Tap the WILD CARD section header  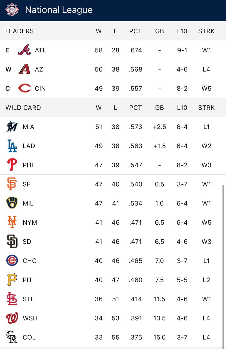coord(23,108)
